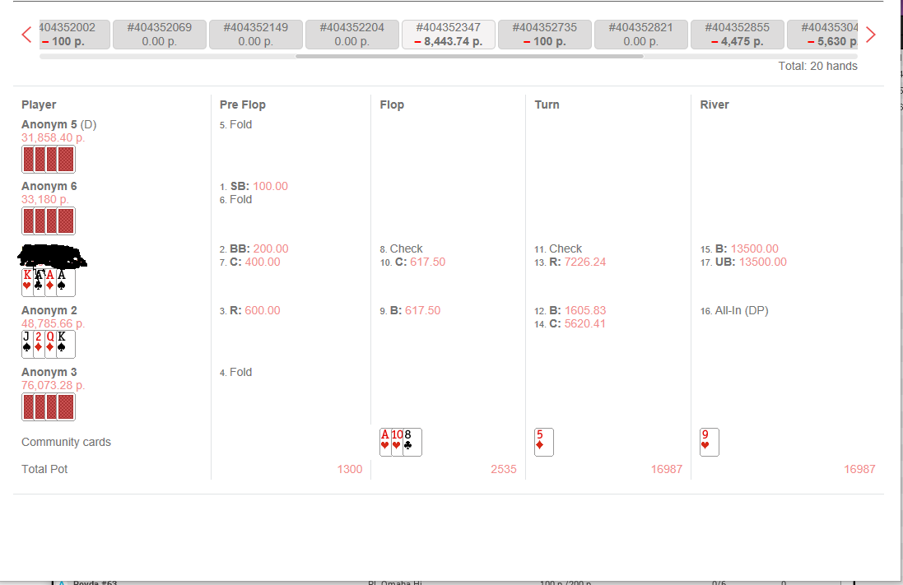Open hand #404352735 tab

click(544, 35)
